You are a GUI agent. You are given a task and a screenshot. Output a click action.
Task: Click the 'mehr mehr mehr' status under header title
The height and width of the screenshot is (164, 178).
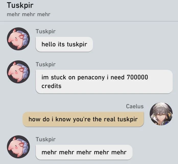(x=29, y=14)
